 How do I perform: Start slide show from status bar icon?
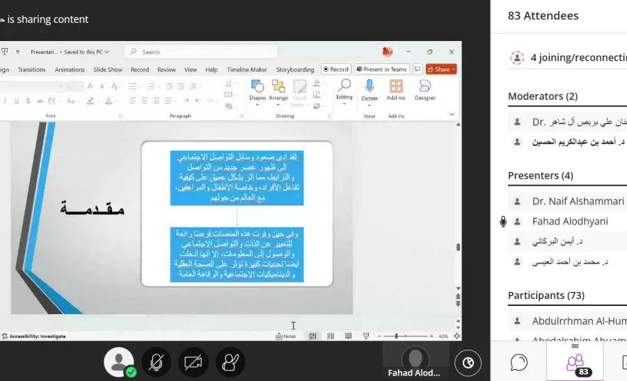366,337
